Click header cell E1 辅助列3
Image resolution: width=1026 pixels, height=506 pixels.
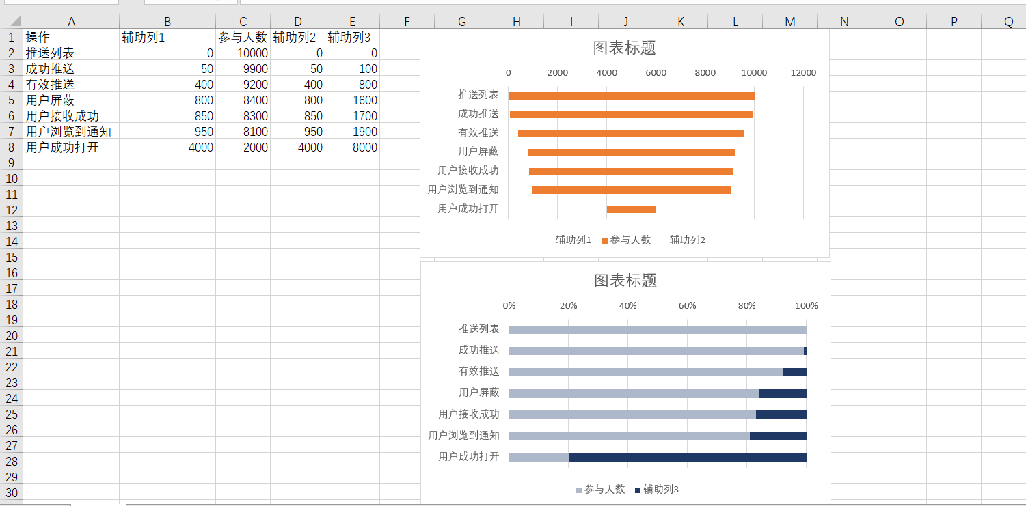(352, 37)
